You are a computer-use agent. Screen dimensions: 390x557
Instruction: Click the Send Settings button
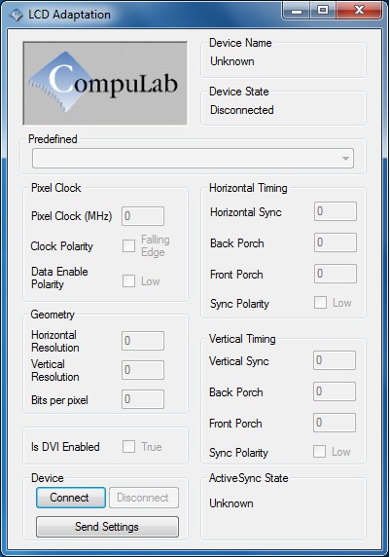point(107,527)
